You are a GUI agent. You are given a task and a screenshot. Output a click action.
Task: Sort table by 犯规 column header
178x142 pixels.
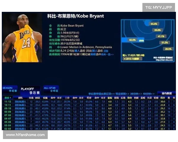(156, 98)
